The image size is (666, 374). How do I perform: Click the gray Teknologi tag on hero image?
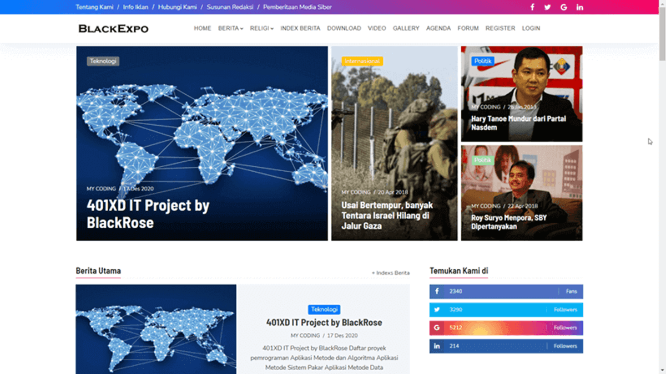[103, 62]
